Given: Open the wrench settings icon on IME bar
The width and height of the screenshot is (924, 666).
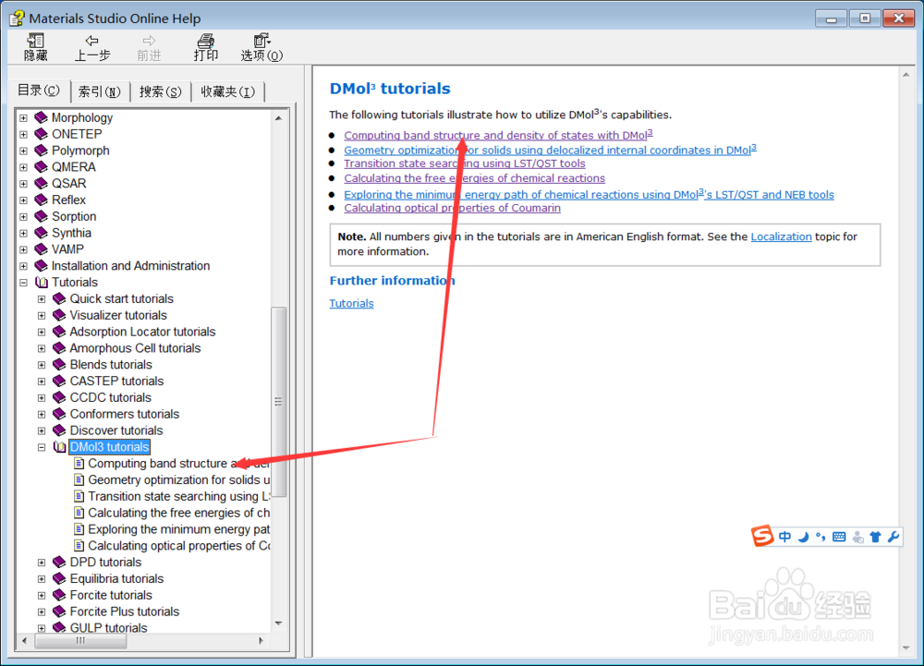Looking at the screenshot, I should coord(894,537).
